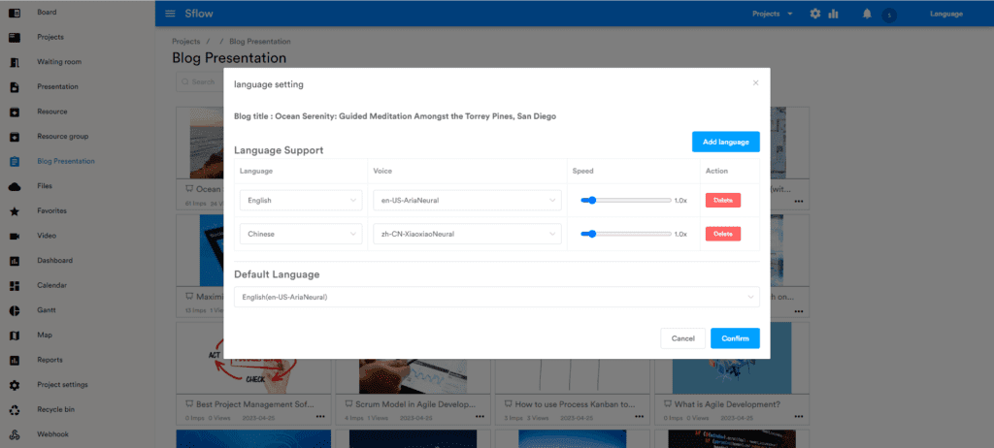Open the Default Language dropdown
The image size is (994, 448).
pos(496,297)
